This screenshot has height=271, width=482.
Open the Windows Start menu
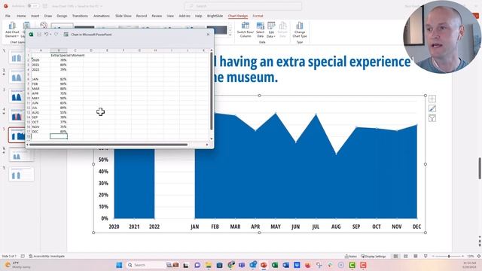[x=119, y=265]
